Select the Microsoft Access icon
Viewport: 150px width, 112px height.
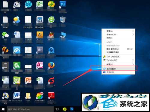coord(40,65)
